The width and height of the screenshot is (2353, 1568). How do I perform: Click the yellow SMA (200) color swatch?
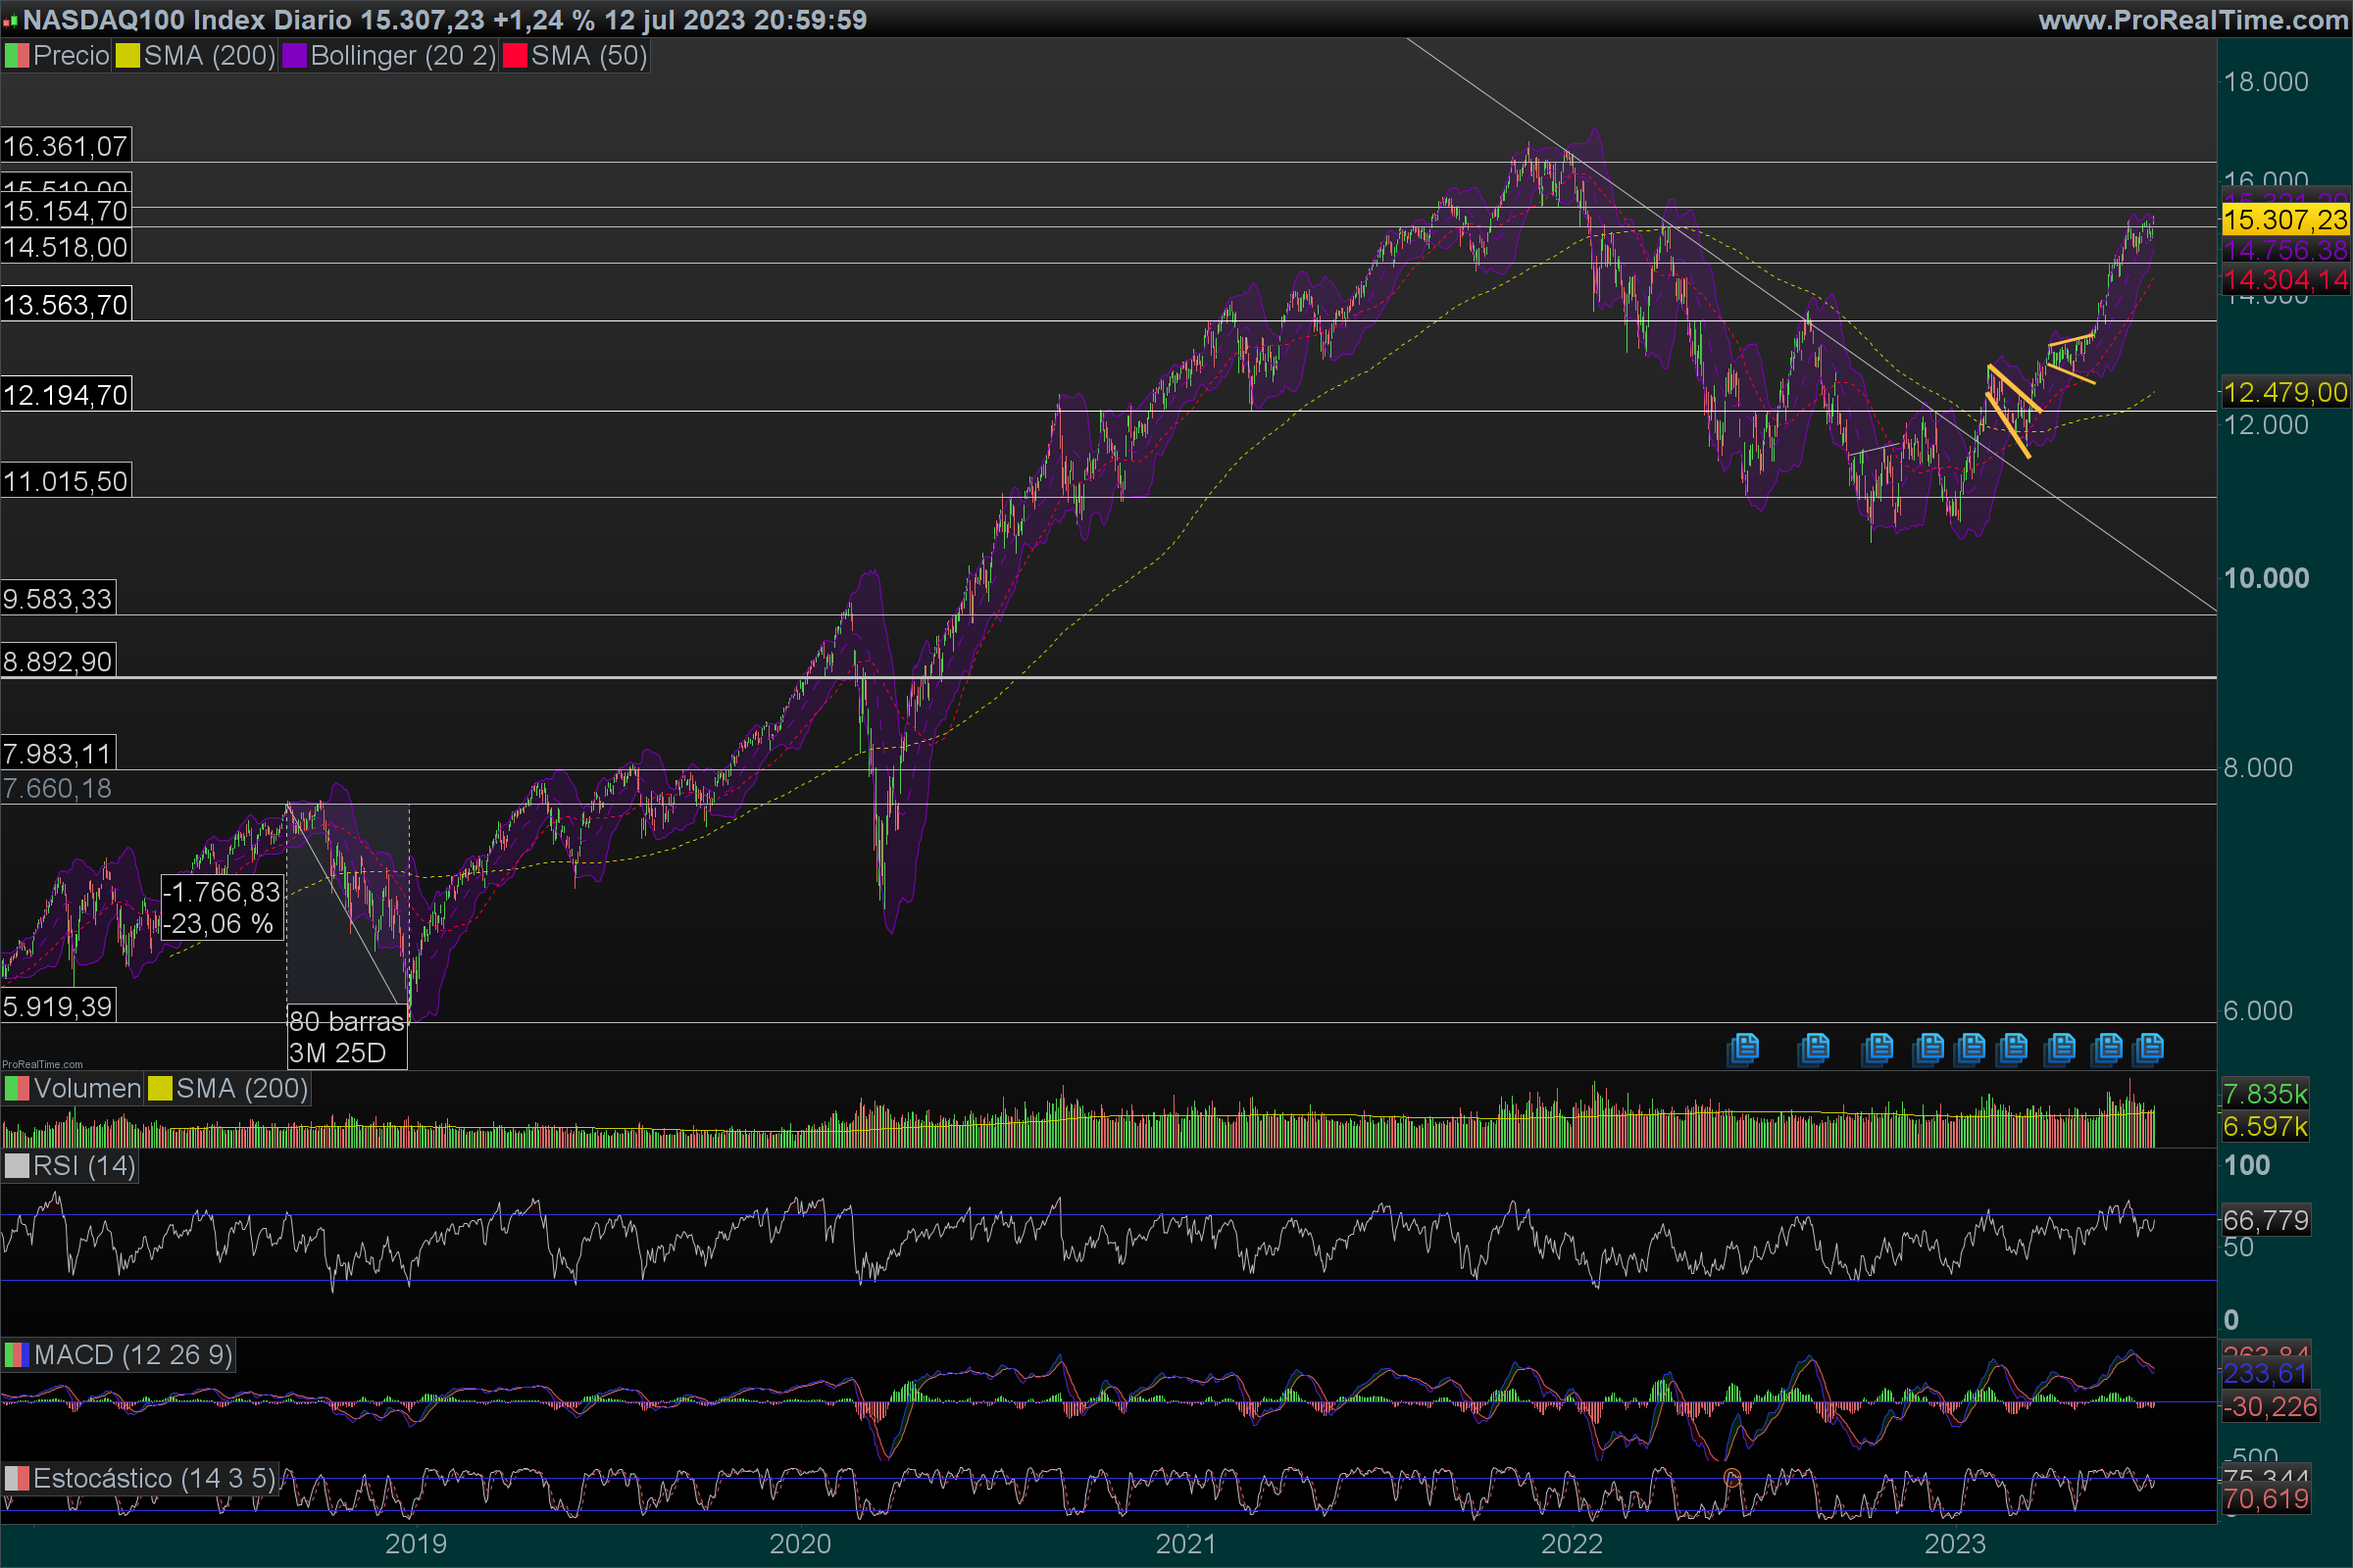(127, 56)
